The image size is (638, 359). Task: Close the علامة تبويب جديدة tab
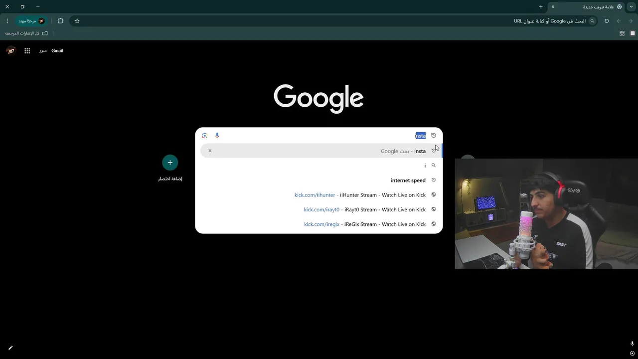click(x=553, y=6)
